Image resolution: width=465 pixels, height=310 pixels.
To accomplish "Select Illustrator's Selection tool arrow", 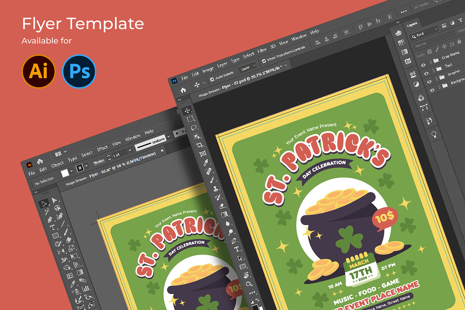I will pyautogui.click(x=44, y=204).
